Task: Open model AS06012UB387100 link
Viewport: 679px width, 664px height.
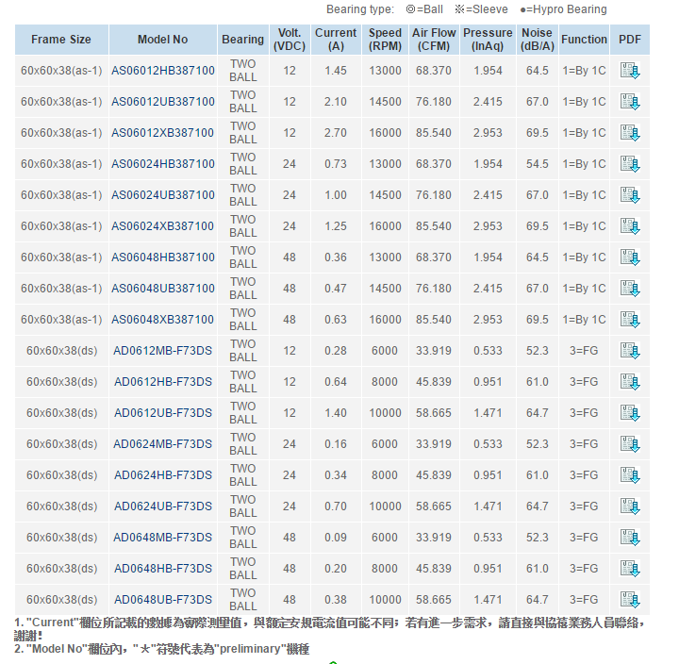Action: [x=163, y=102]
